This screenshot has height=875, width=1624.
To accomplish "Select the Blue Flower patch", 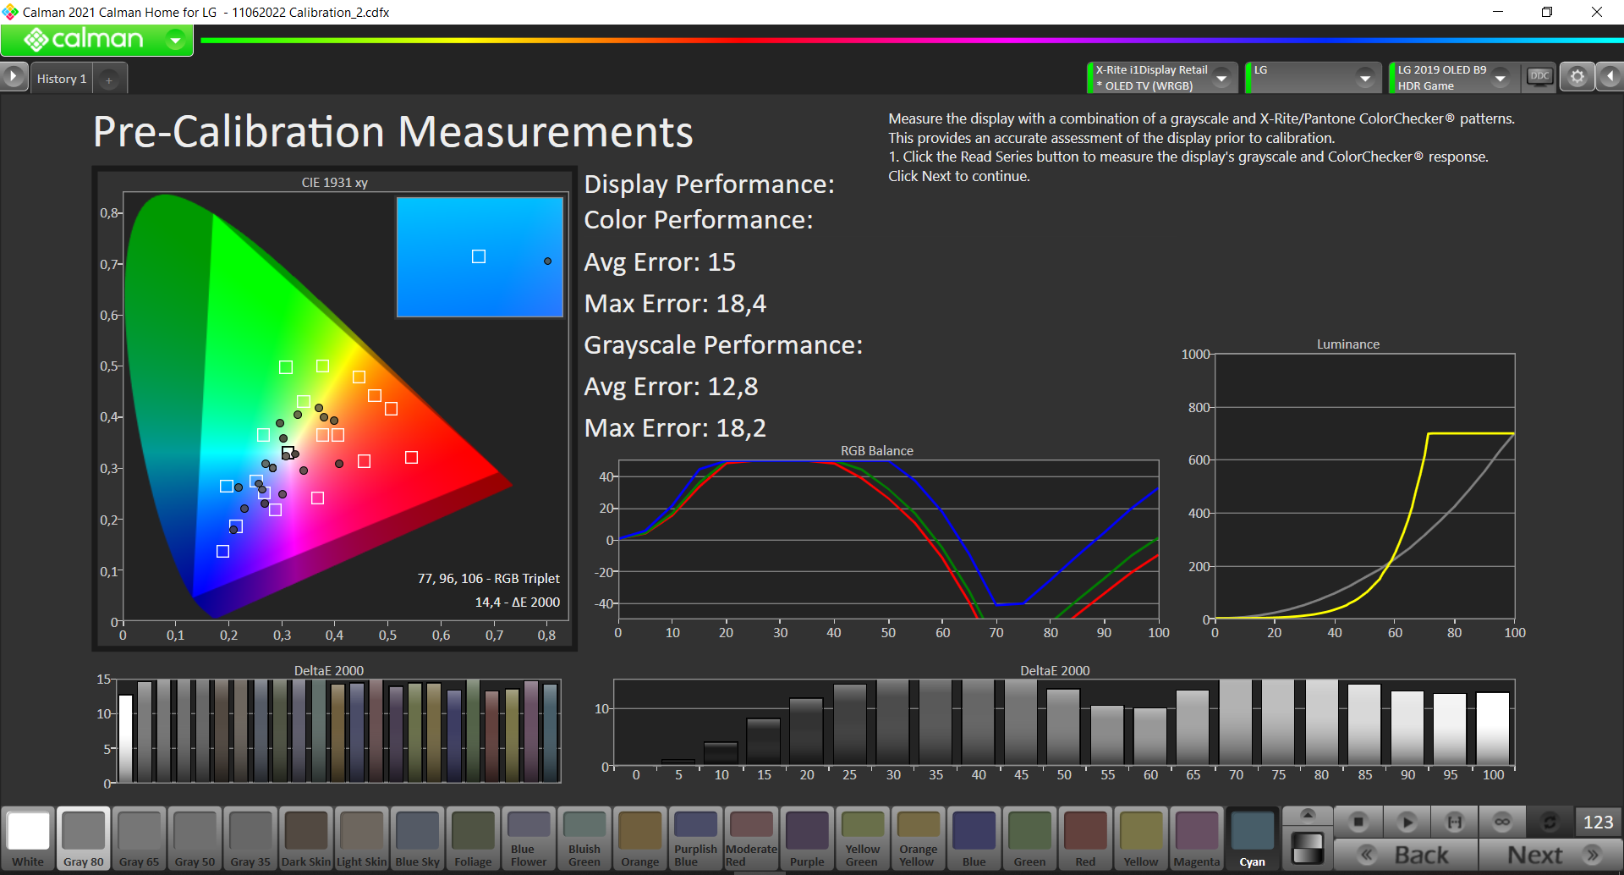I will pyautogui.click(x=529, y=839).
